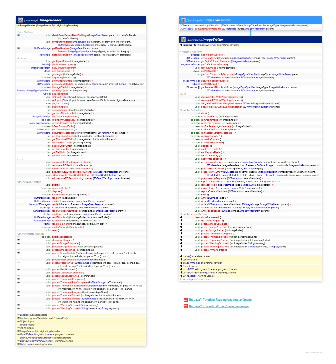Click the replaceStreamMetadata method
The image size is (336, 364).
(x=214, y=191)
